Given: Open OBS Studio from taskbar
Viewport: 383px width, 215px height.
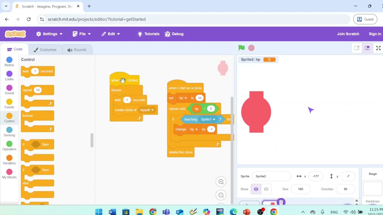Looking at the screenshot, I should point(260,212).
